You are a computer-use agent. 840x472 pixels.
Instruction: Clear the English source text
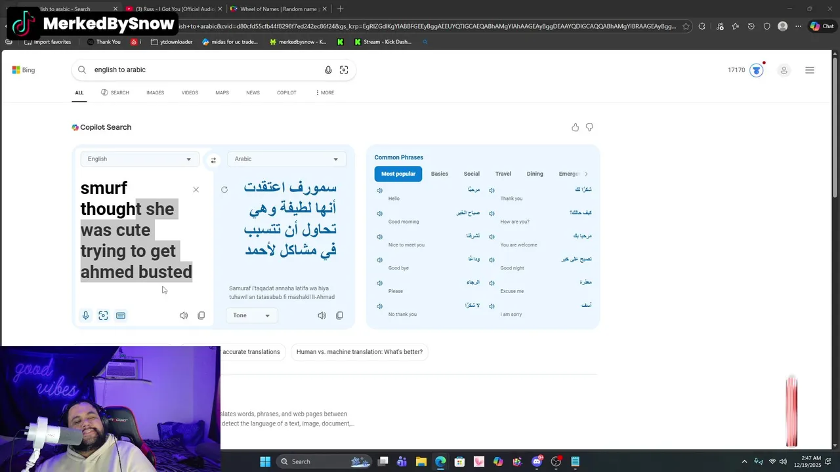click(196, 189)
